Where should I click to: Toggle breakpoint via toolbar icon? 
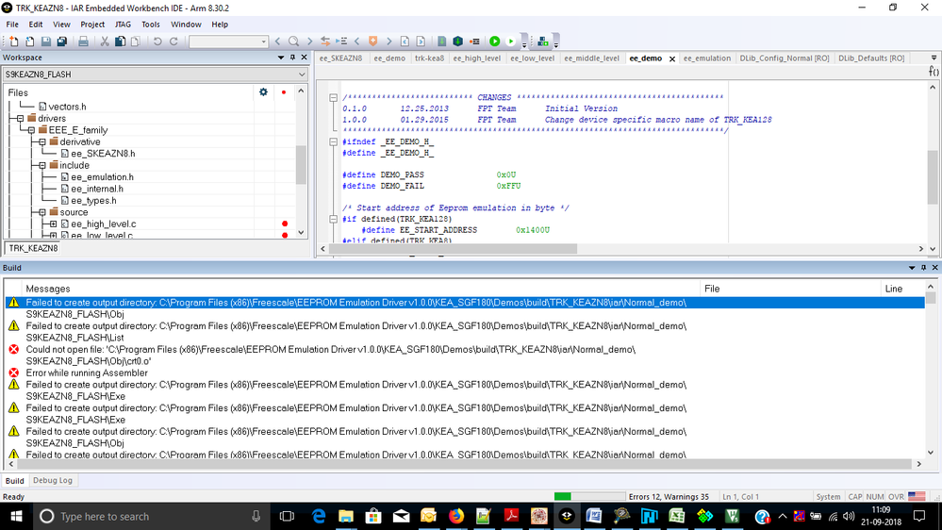[x=474, y=41]
